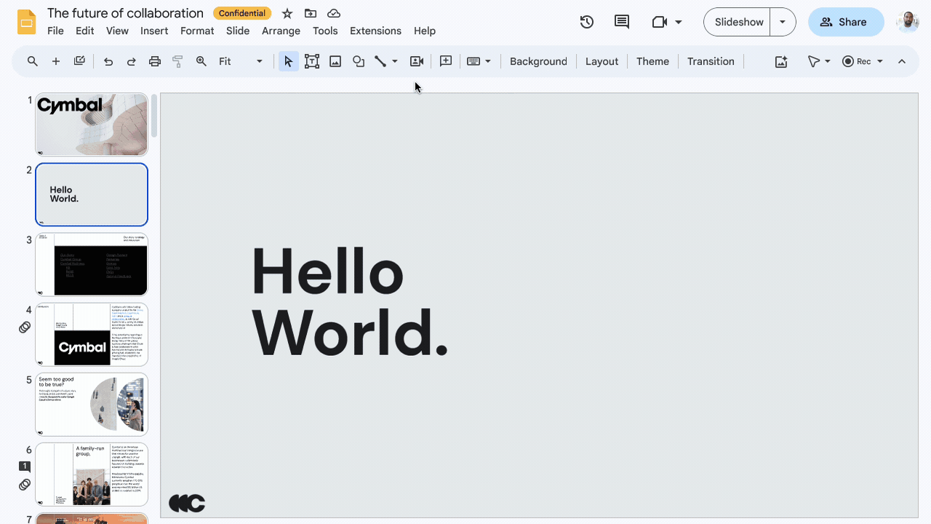
Task: Open the View menu
Action: 117,31
